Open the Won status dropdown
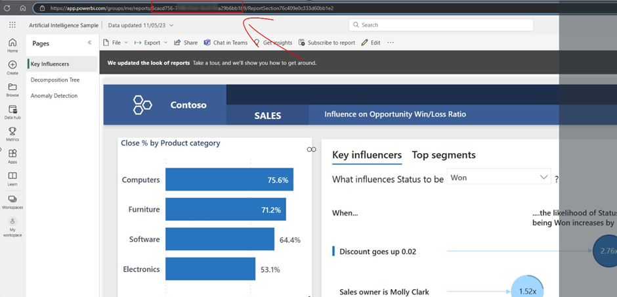Viewport: 617px width, 297px height. point(499,177)
